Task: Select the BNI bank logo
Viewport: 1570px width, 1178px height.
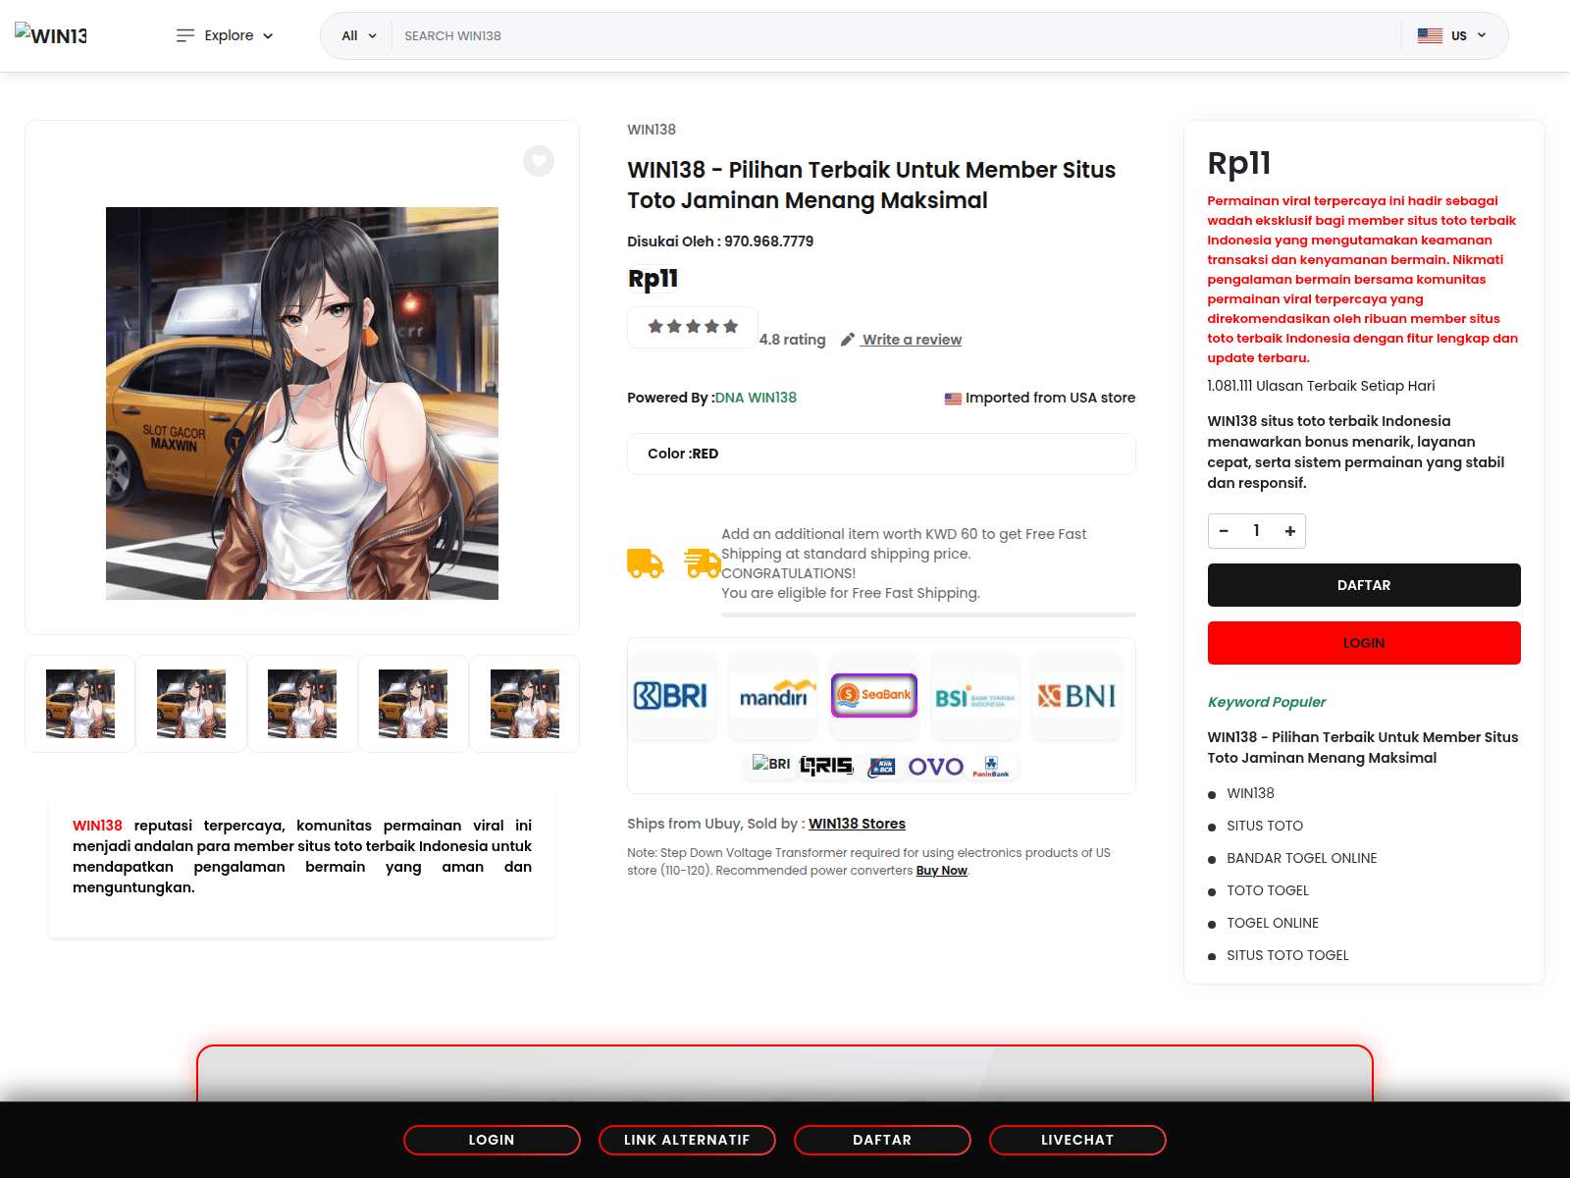Action: 1076,696
